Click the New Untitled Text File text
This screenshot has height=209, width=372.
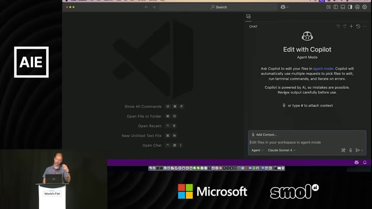[x=142, y=136]
